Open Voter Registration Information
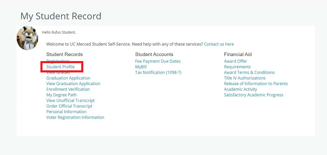 click(75, 118)
